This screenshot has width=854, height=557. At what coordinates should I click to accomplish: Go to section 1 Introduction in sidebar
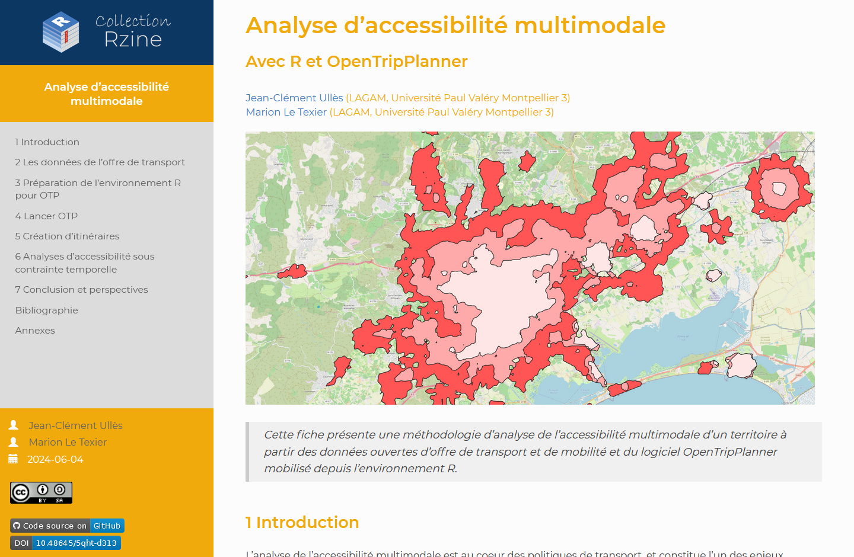tap(47, 142)
